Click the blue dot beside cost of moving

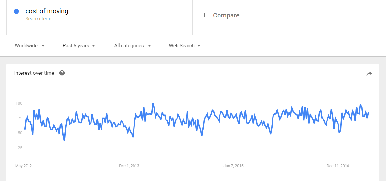pyautogui.click(x=16, y=12)
